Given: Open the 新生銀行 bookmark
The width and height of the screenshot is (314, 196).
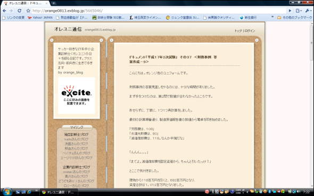Looking at the screenshot, I should tap(248, 18).
